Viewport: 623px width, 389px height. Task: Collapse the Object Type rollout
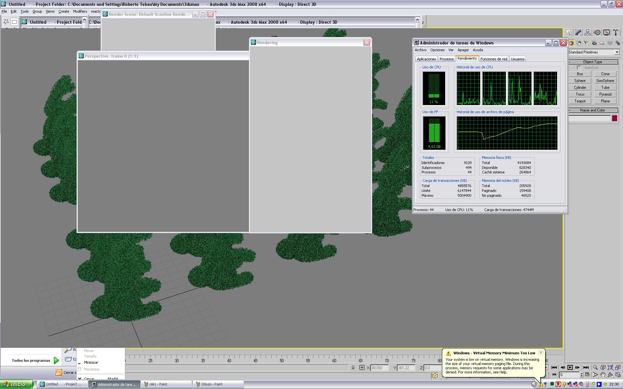tap(592, 62)
